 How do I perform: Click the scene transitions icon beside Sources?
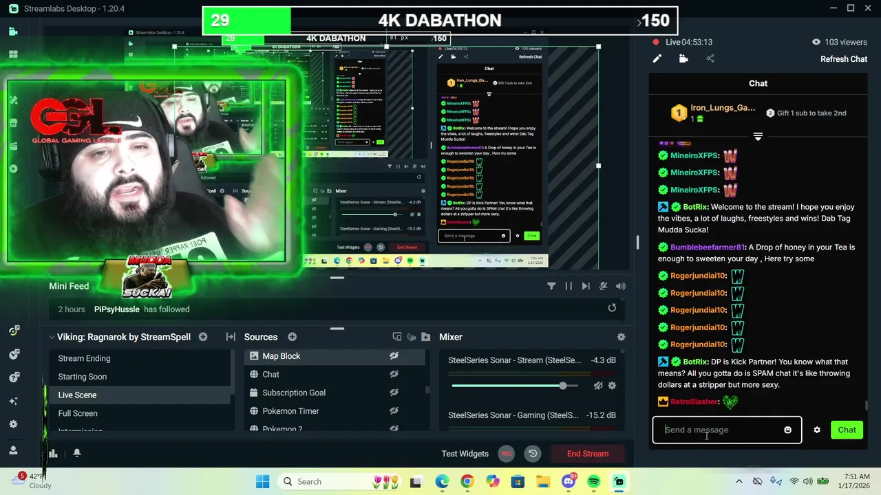click(x=231, y=337)
